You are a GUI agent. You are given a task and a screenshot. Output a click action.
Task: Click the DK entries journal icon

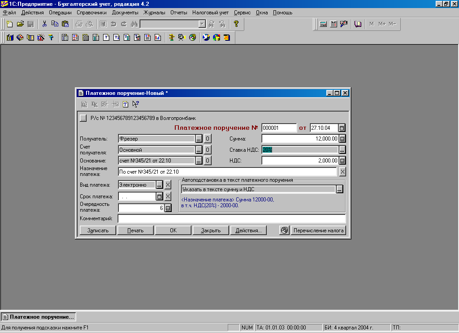pos(41,38)
